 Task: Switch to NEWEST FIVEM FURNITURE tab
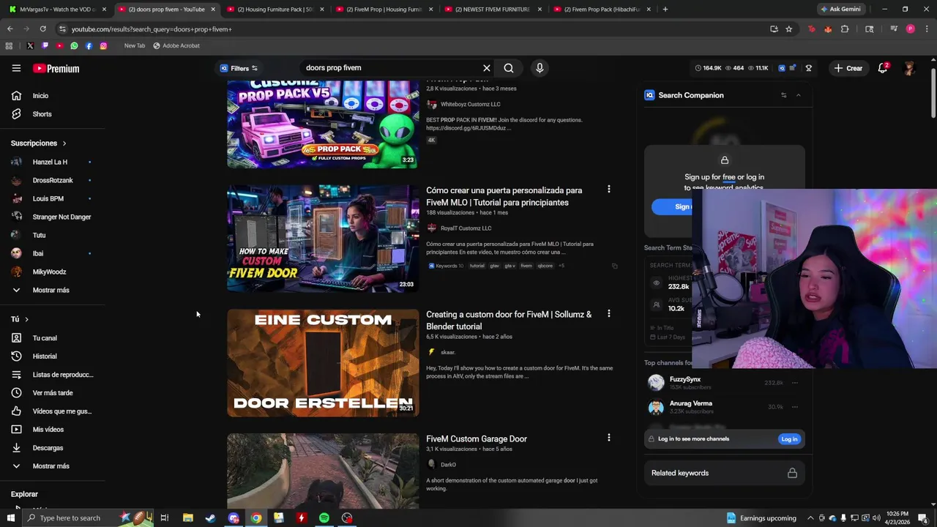click(491, 10)
